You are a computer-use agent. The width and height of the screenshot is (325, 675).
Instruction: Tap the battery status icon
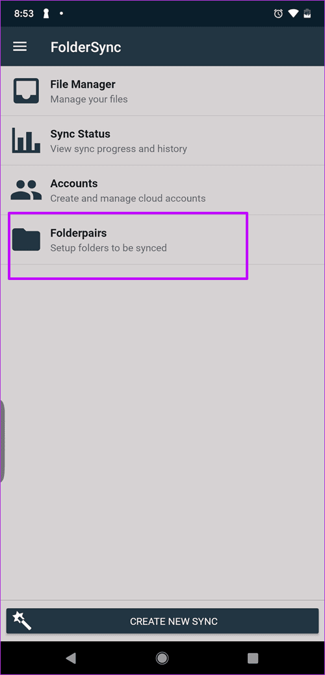[307, 14]
